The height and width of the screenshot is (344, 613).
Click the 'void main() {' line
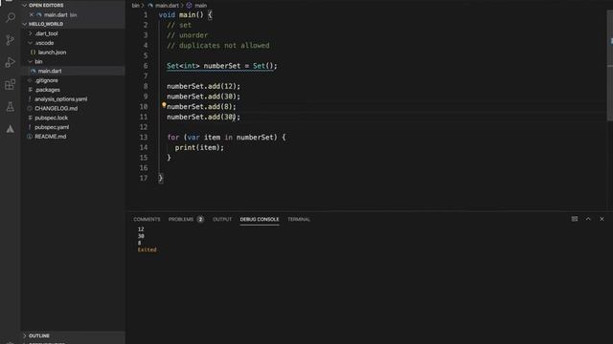(185, 15)
